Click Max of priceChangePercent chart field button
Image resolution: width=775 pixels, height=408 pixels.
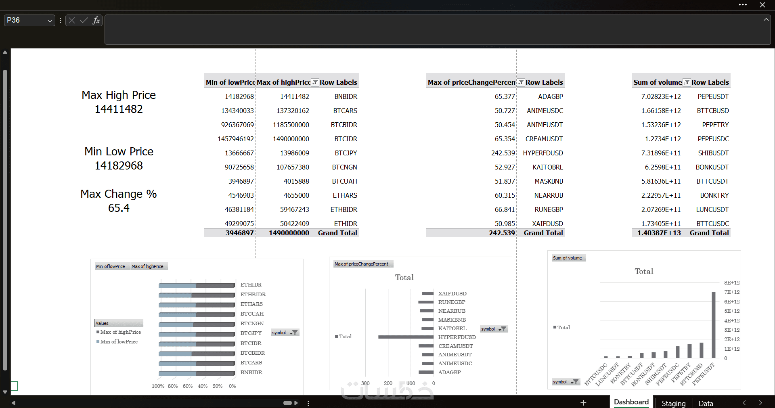[x=363, y=264]
